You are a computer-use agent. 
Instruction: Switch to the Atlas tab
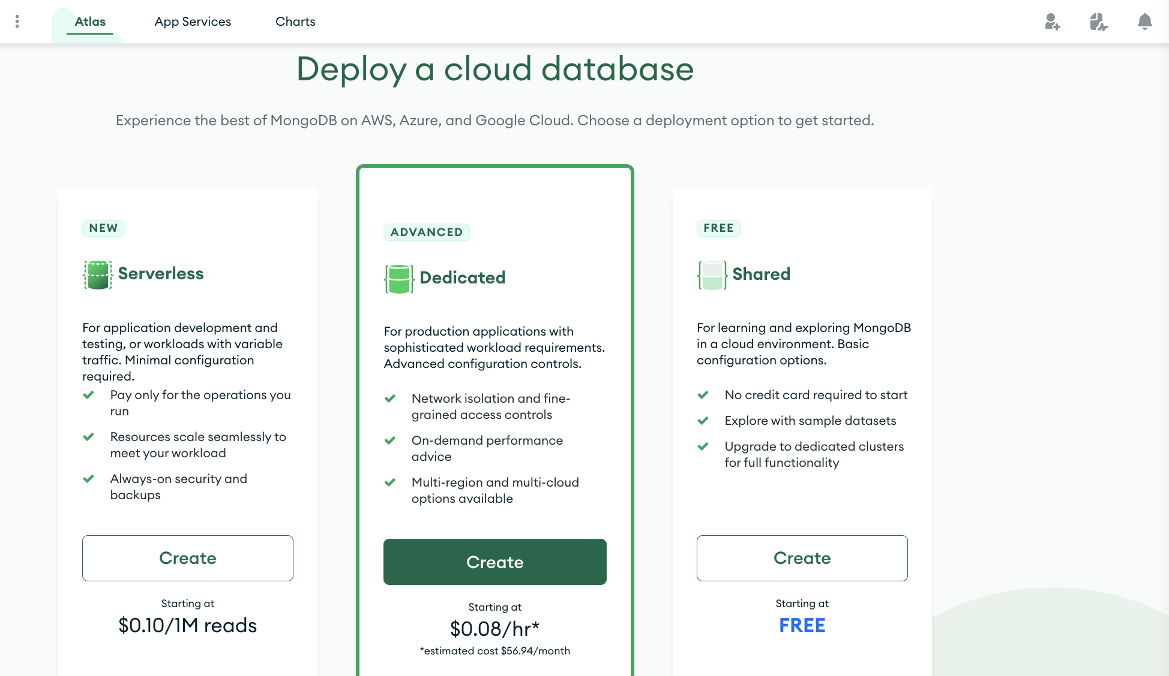[x=90, y=22]
